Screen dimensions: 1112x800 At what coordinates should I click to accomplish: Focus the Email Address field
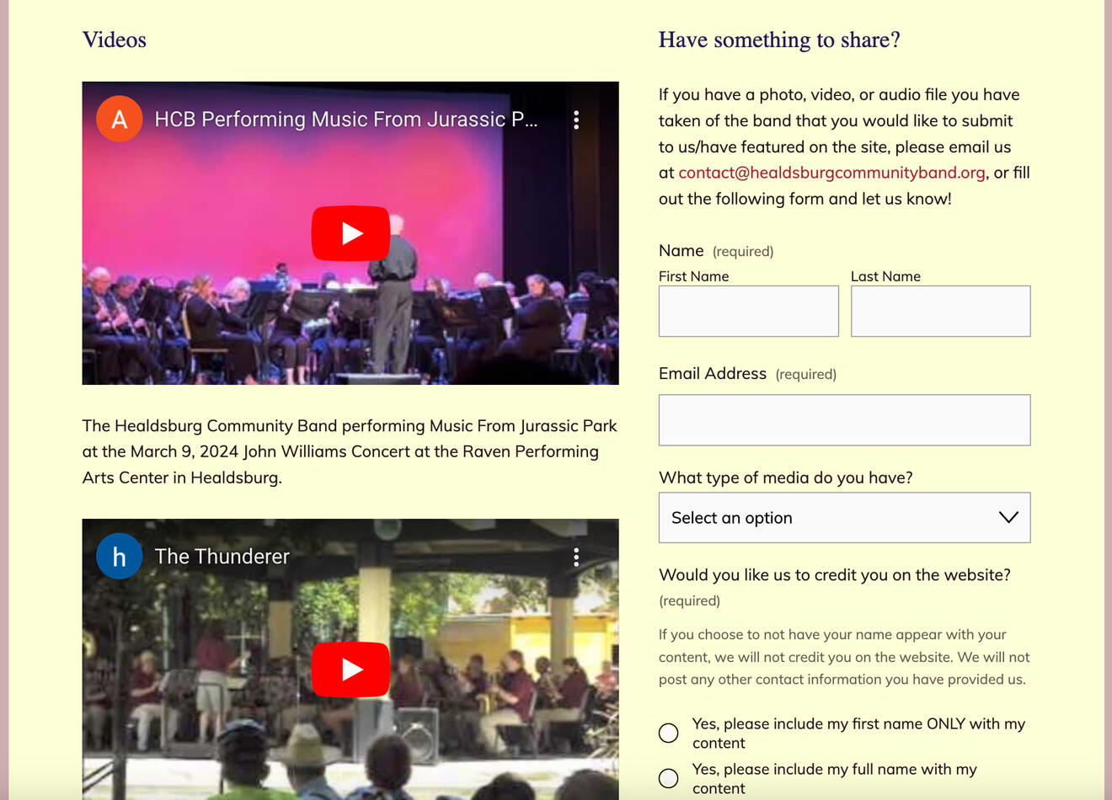[x=844, y=419]
